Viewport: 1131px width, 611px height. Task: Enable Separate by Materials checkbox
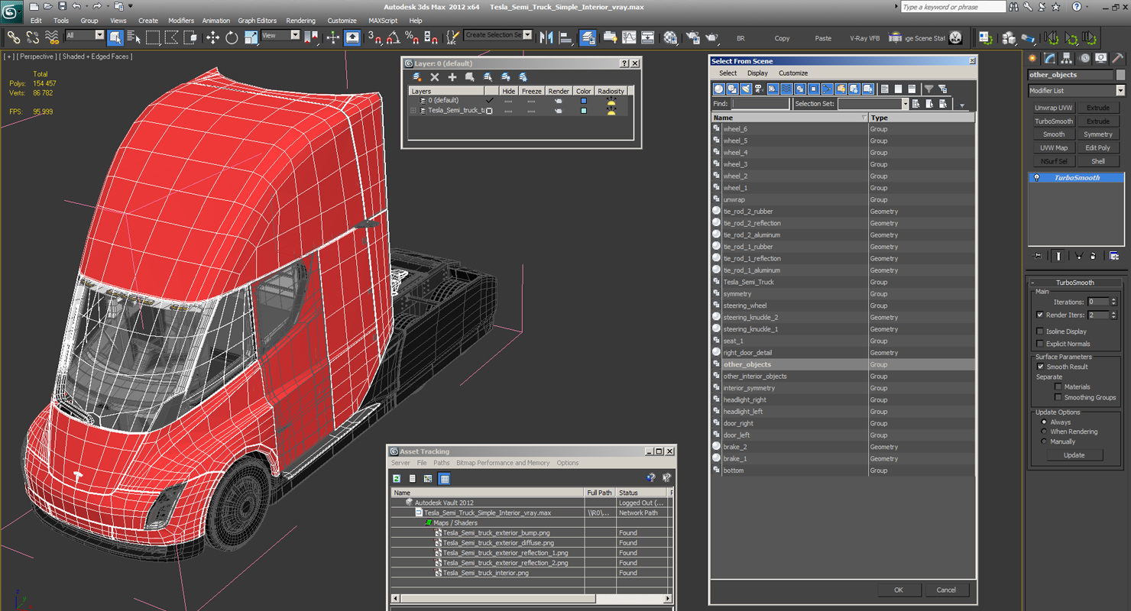[1058, 386]
